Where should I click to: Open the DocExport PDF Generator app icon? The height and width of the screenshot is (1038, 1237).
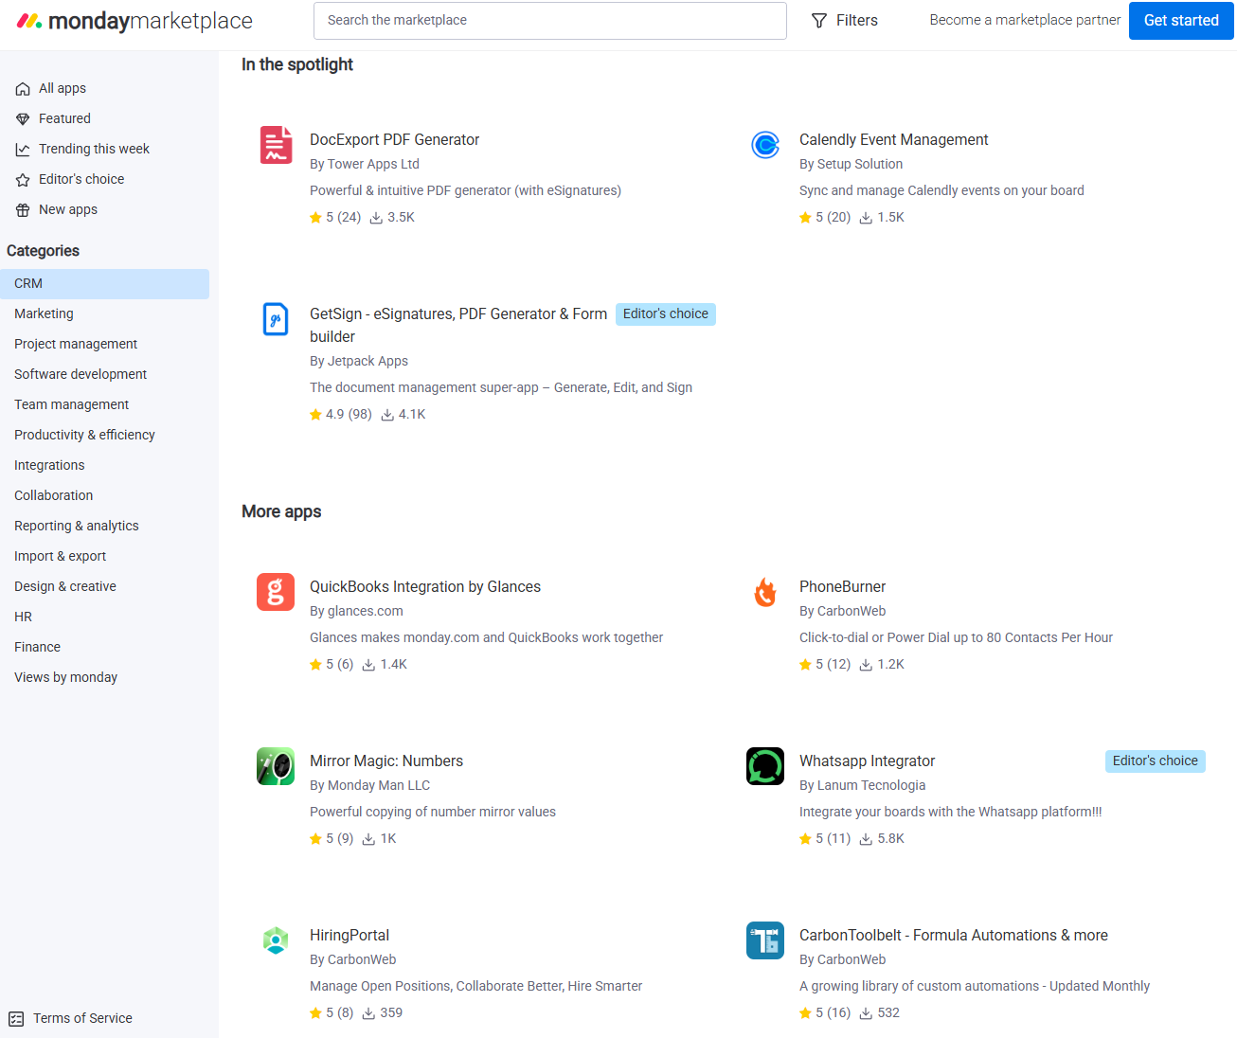coord(276,145)
